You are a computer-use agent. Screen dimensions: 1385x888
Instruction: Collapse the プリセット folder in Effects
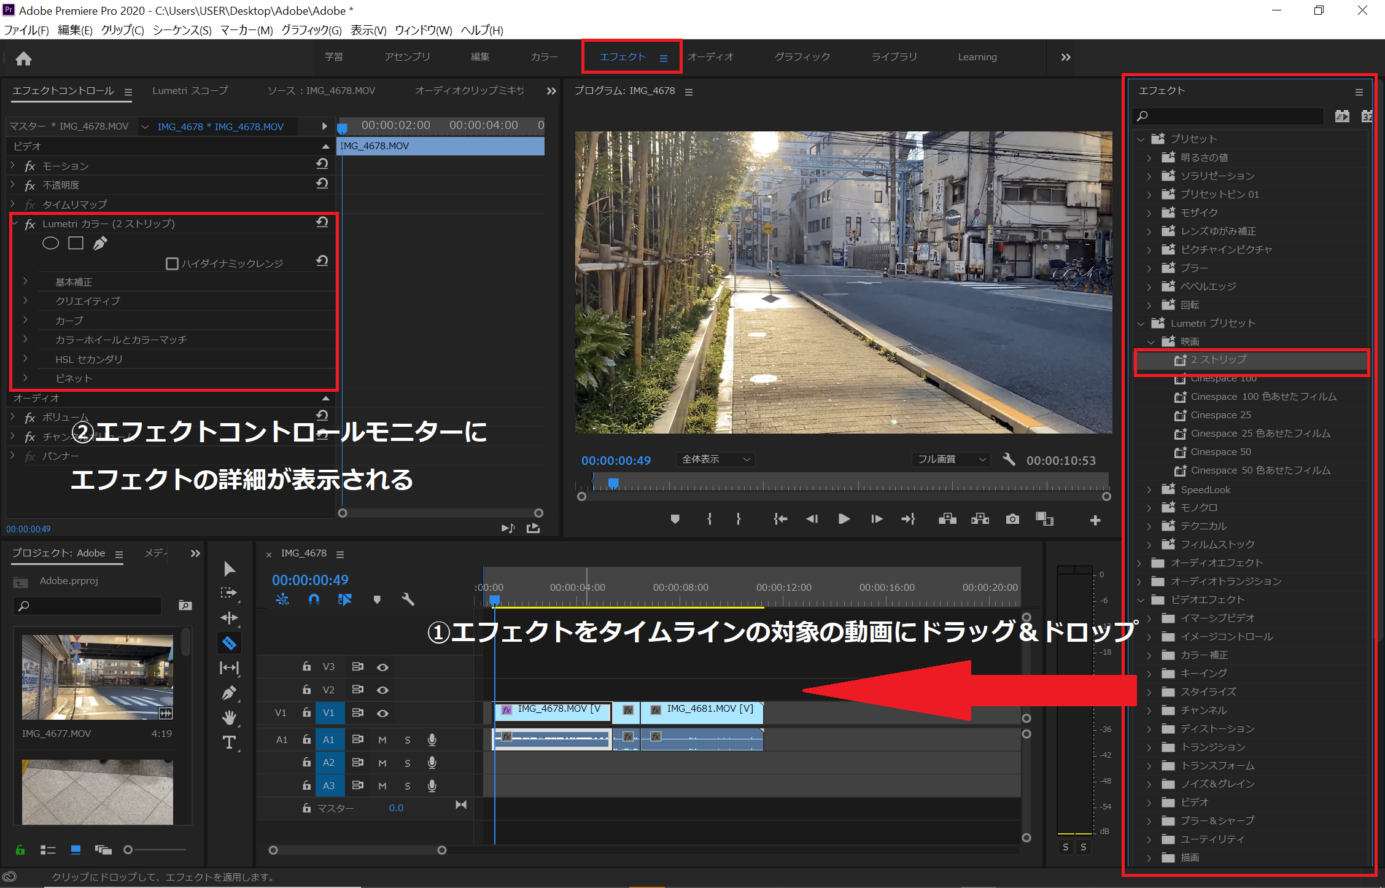point(1141,139)
